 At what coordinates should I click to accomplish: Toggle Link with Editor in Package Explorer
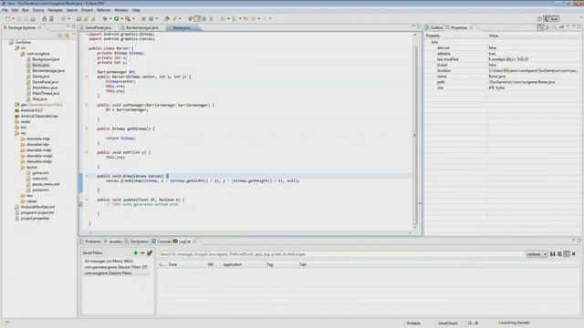pyautogui.click(x=67, y=36)
